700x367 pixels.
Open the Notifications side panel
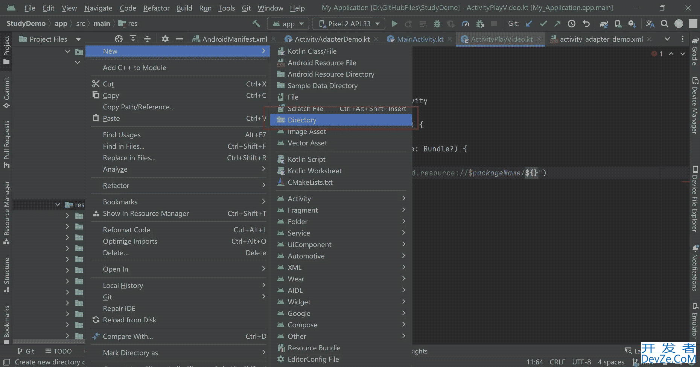click(x=695, y=268)
